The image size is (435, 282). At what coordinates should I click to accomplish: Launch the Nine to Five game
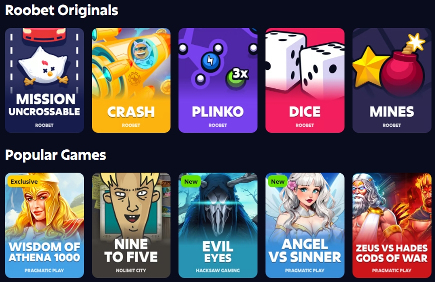tap(131, 225)
